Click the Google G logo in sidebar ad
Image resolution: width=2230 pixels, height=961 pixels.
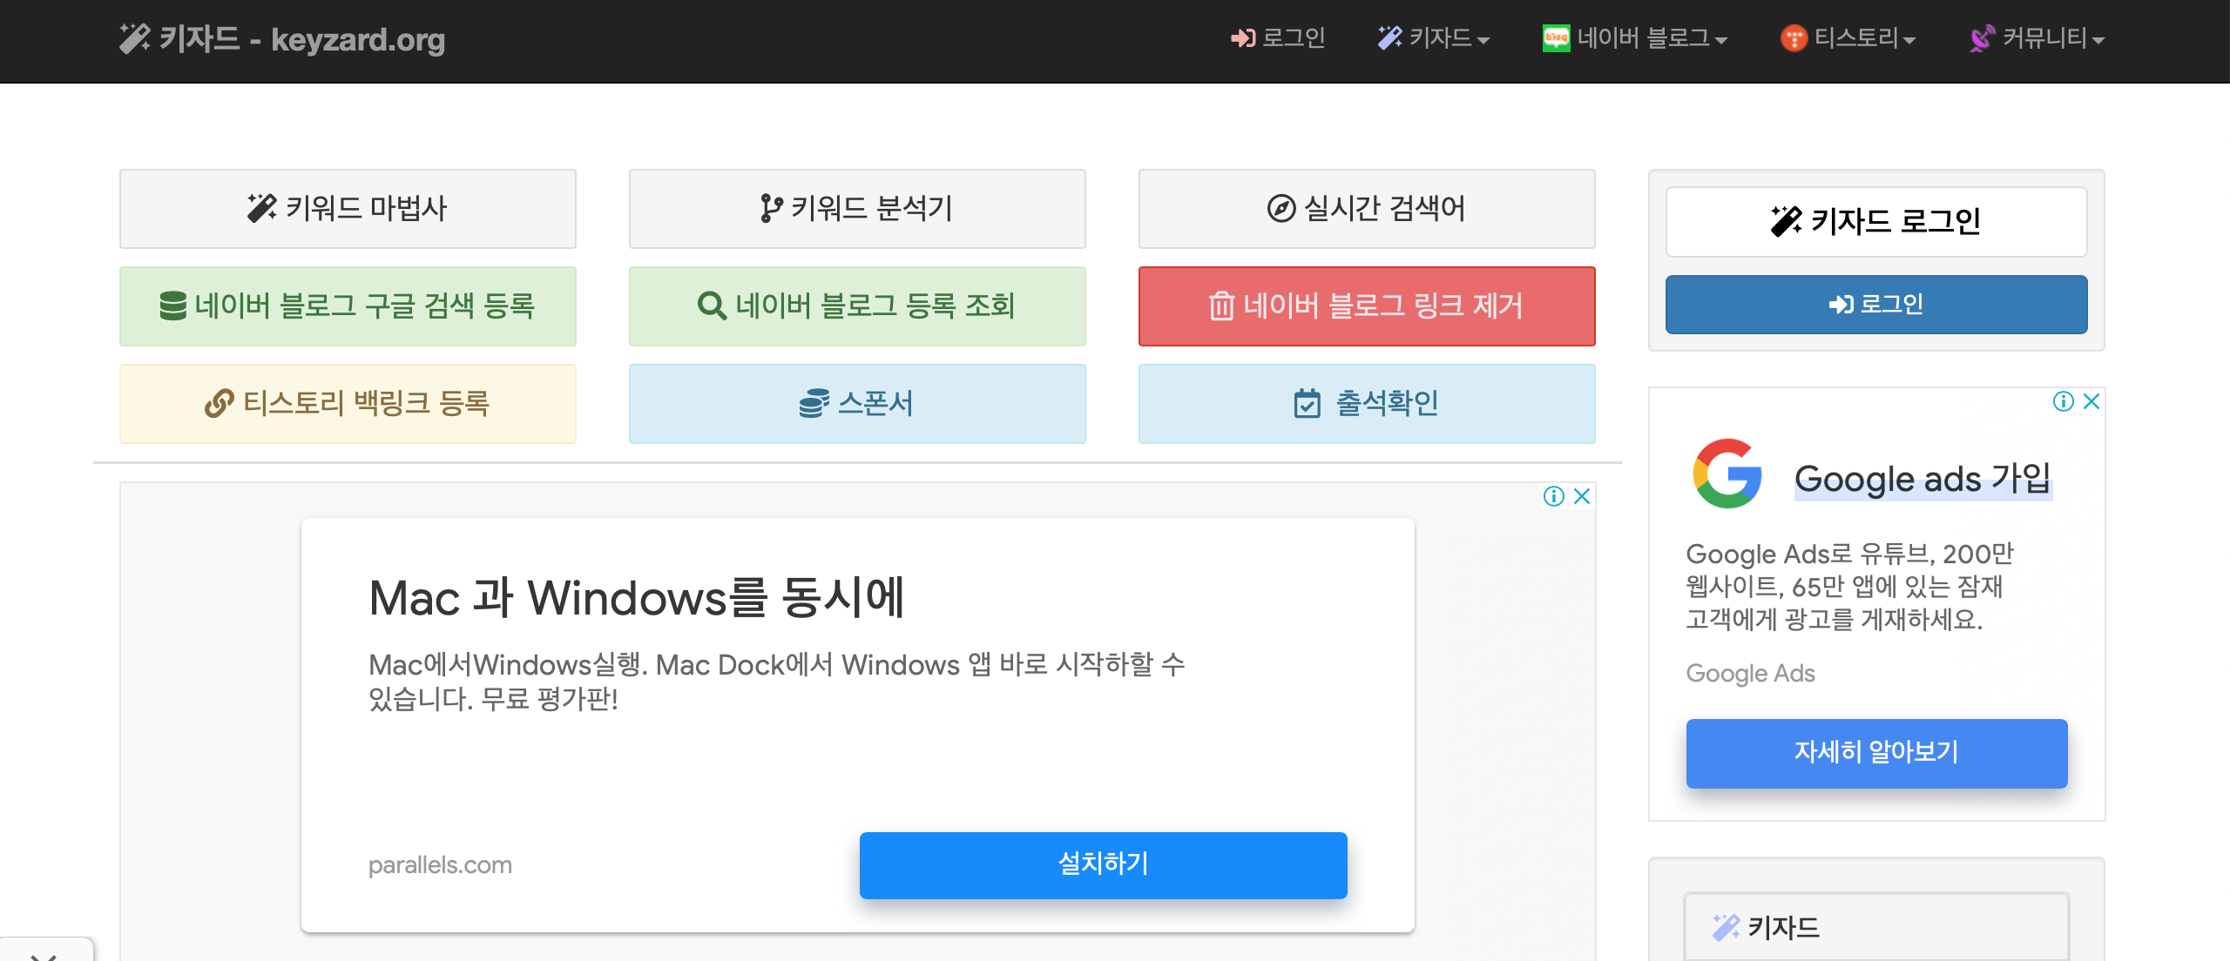[x=1727, y=474]
